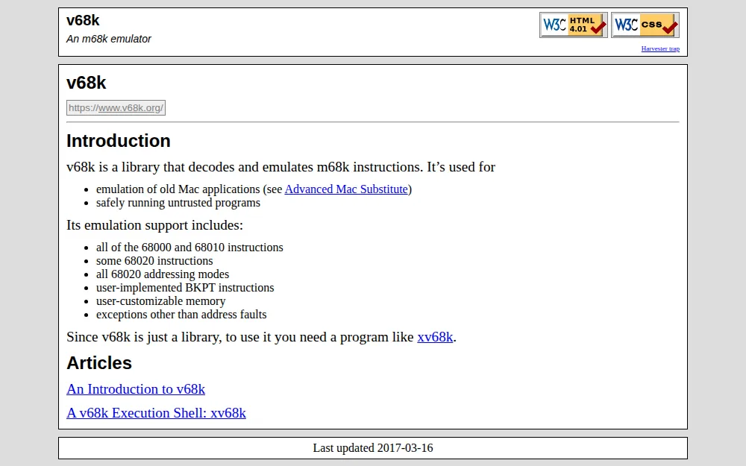Screen dimensions: 746x466
Task: Click the Articles heading
Action: point(99,363)
